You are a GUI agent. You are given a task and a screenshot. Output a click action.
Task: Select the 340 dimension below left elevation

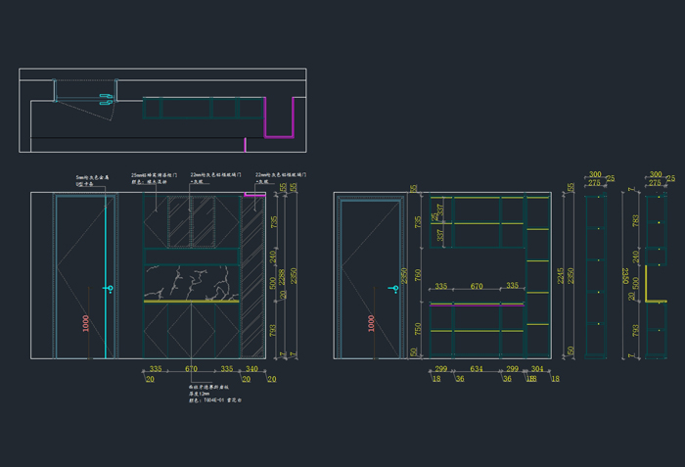252,369
